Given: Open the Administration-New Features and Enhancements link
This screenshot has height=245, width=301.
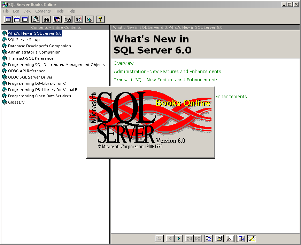Looking at the screenshot, I should point(167,71).
